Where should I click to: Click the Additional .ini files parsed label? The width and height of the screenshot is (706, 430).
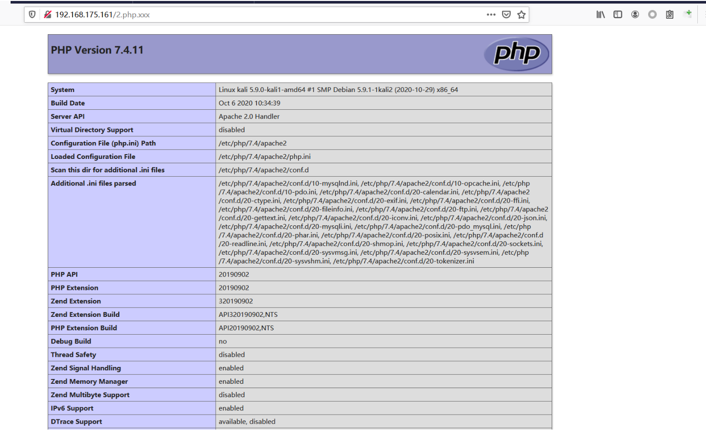pyautogui.click(x=93, y=183)
